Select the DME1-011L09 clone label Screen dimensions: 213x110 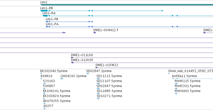[x=82, y=55]
